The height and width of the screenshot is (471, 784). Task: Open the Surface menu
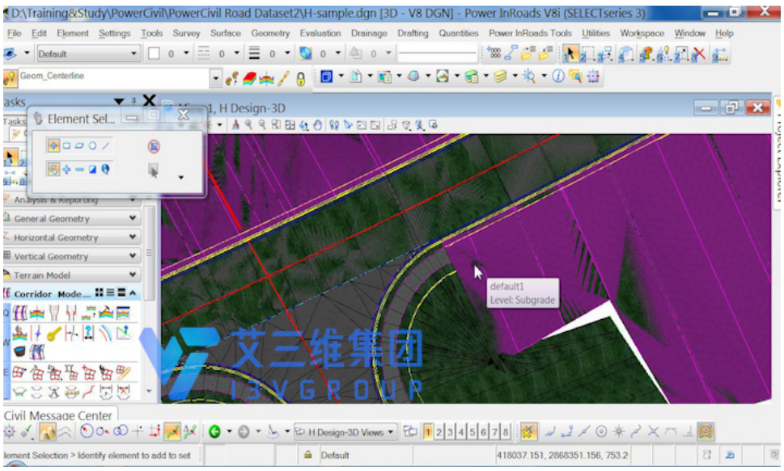click(x=226, y=33)
